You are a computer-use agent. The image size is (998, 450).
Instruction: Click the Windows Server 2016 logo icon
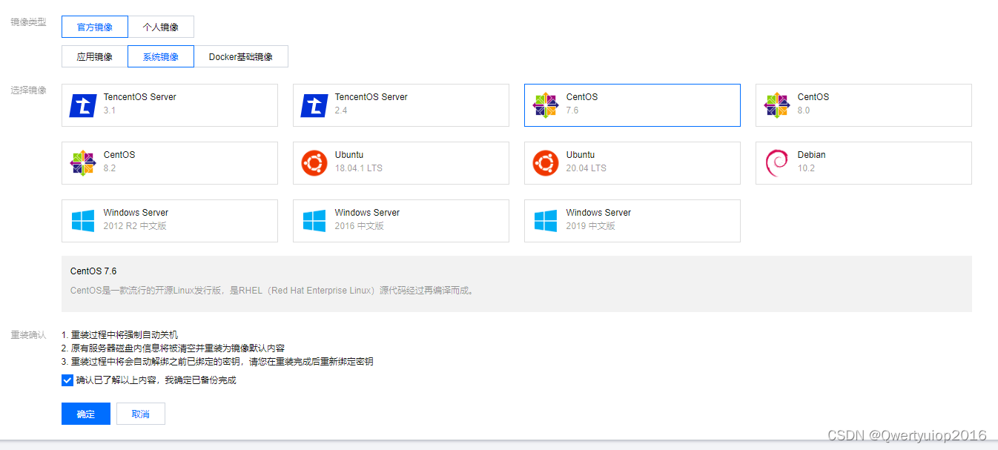(x=314, y=221)
